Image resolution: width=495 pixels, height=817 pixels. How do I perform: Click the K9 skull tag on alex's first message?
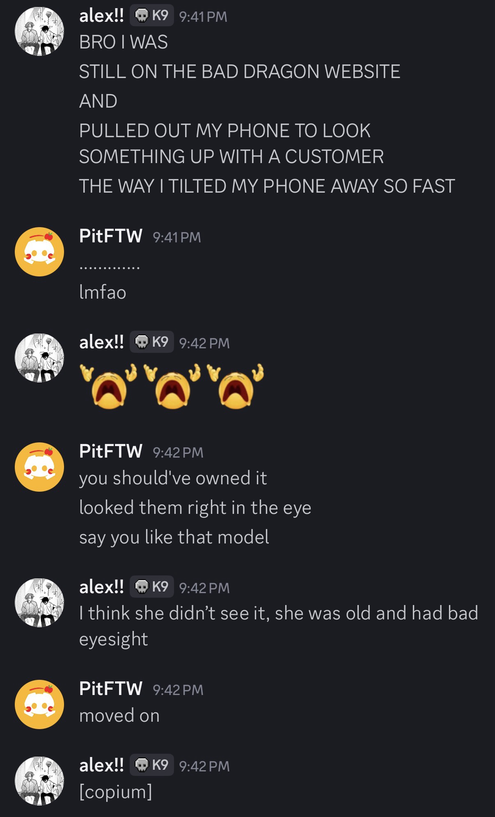152,16
